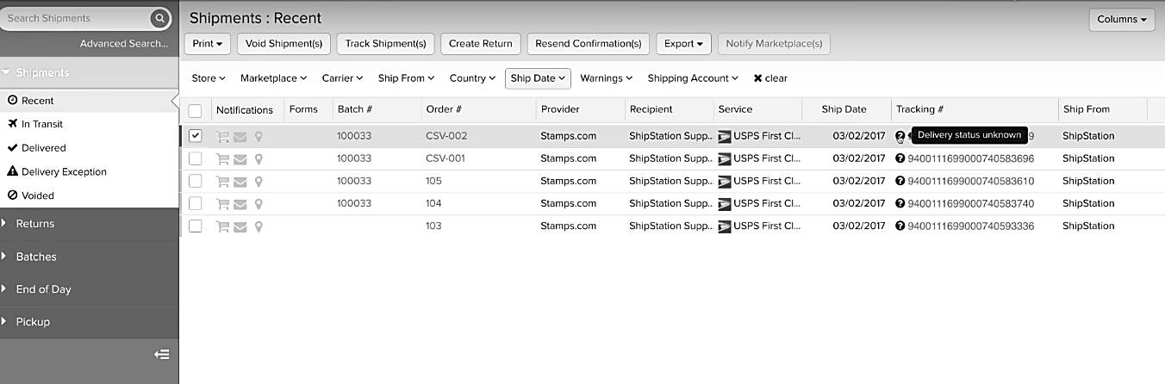
Task: Open the Advanced Search link
Action: coord(124,44)
